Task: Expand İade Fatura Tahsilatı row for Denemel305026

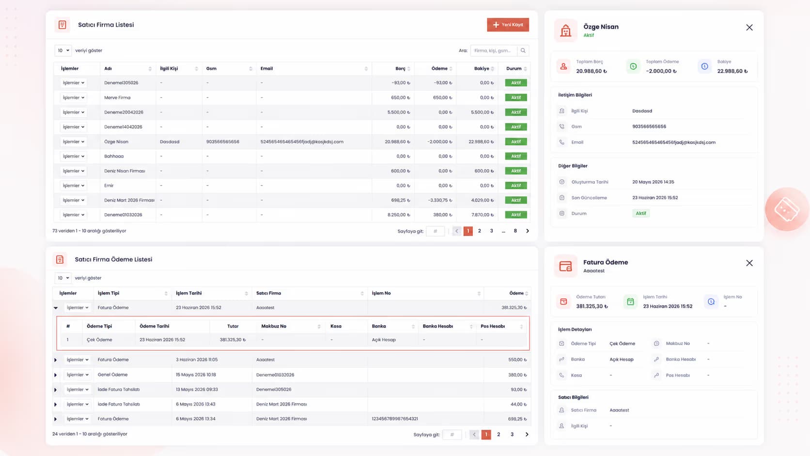Action: click(x=56, y=390)
